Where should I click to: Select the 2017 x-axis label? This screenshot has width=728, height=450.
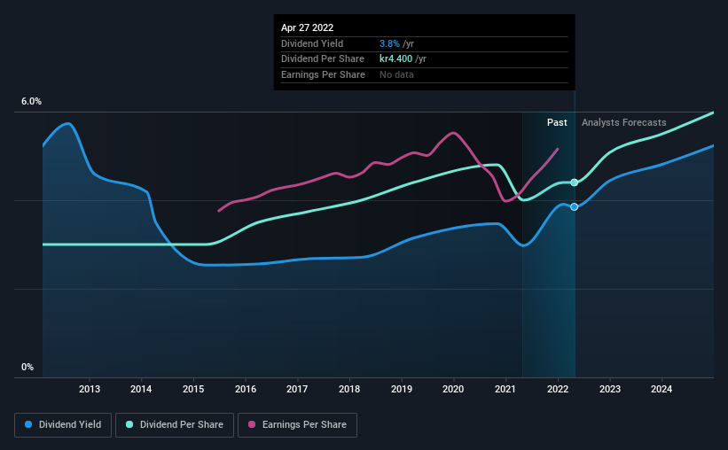click(297, 389)
